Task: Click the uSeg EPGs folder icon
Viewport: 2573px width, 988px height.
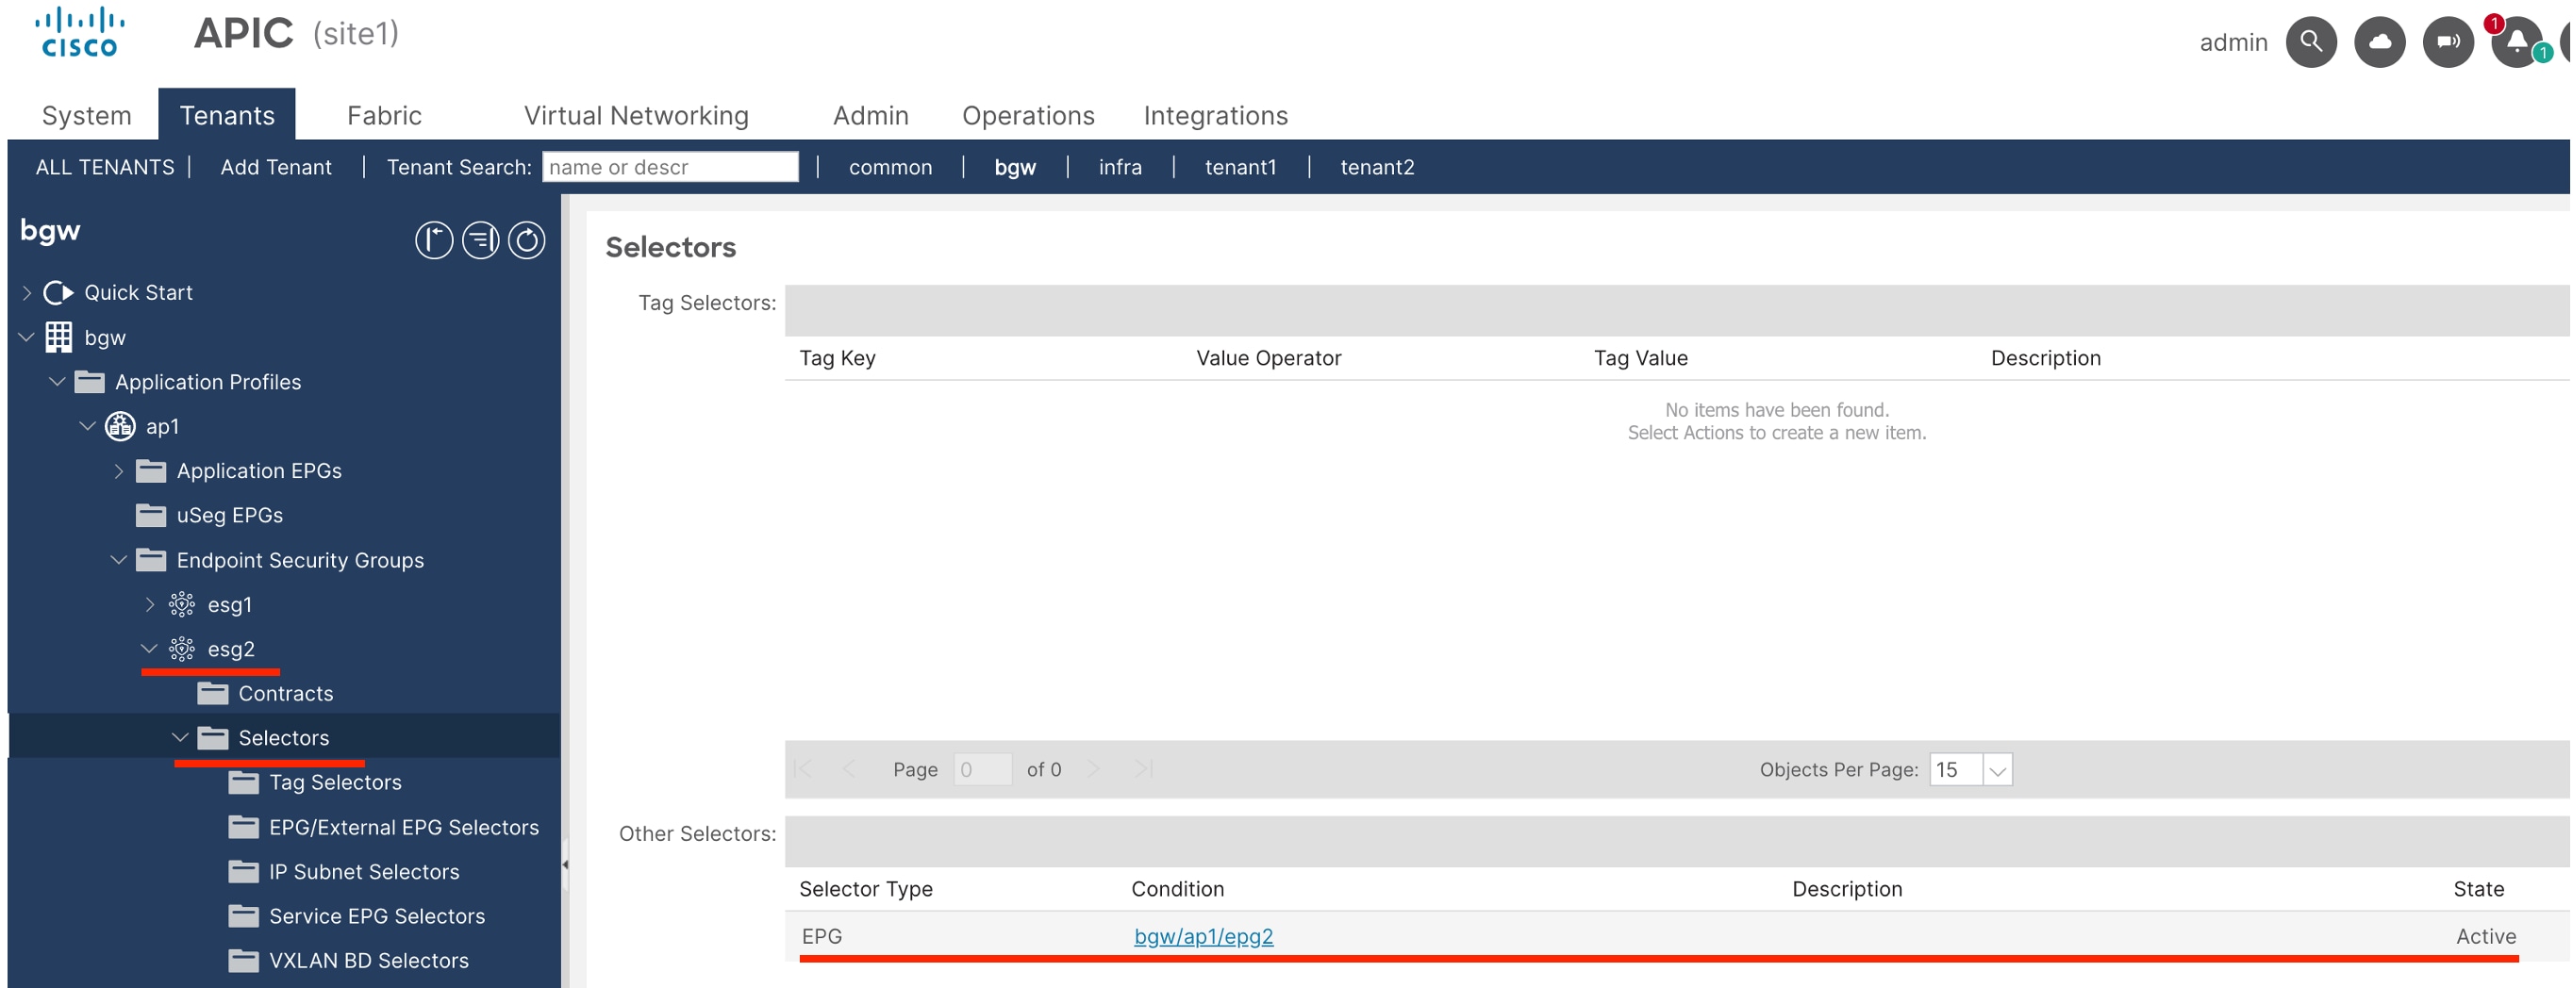Action: [151, 515]
